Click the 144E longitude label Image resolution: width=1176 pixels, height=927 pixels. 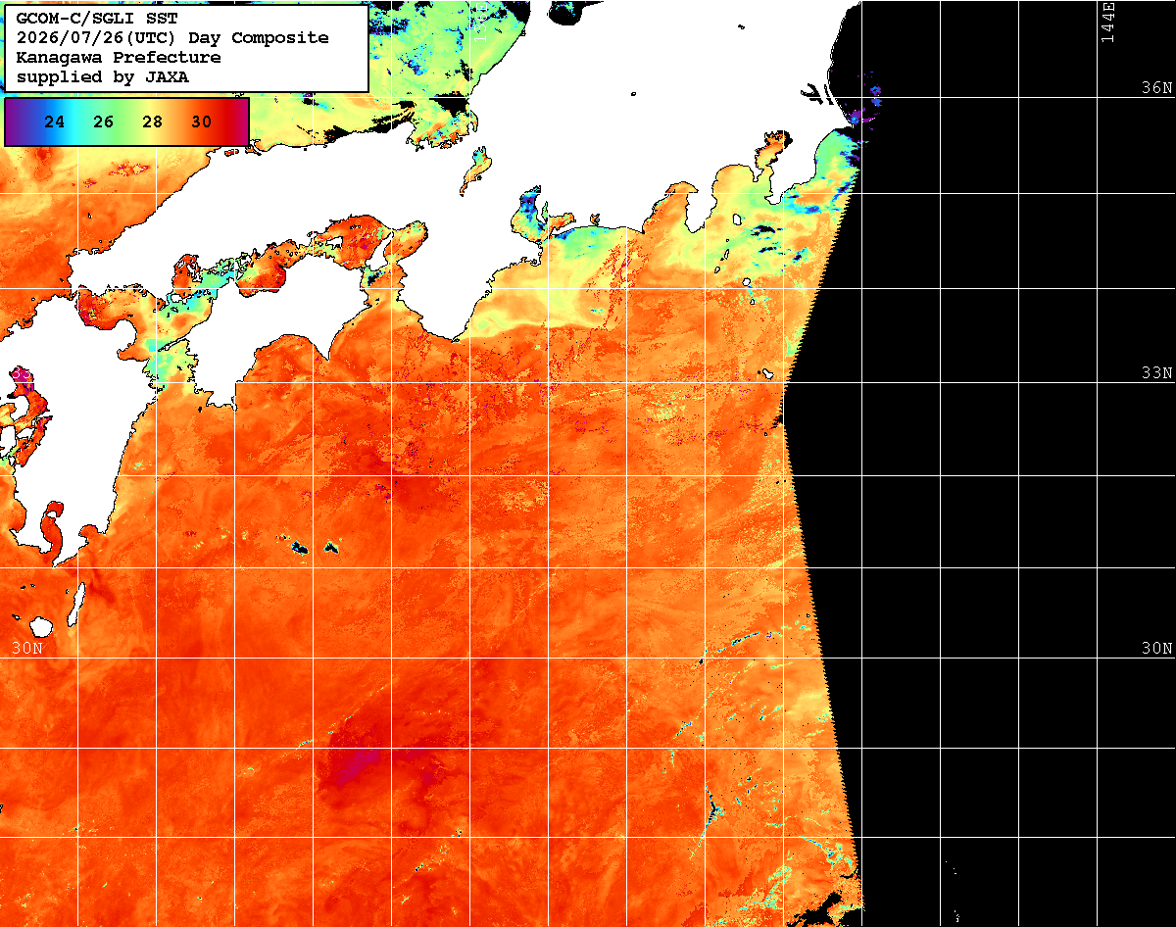tap(1108, 22)
